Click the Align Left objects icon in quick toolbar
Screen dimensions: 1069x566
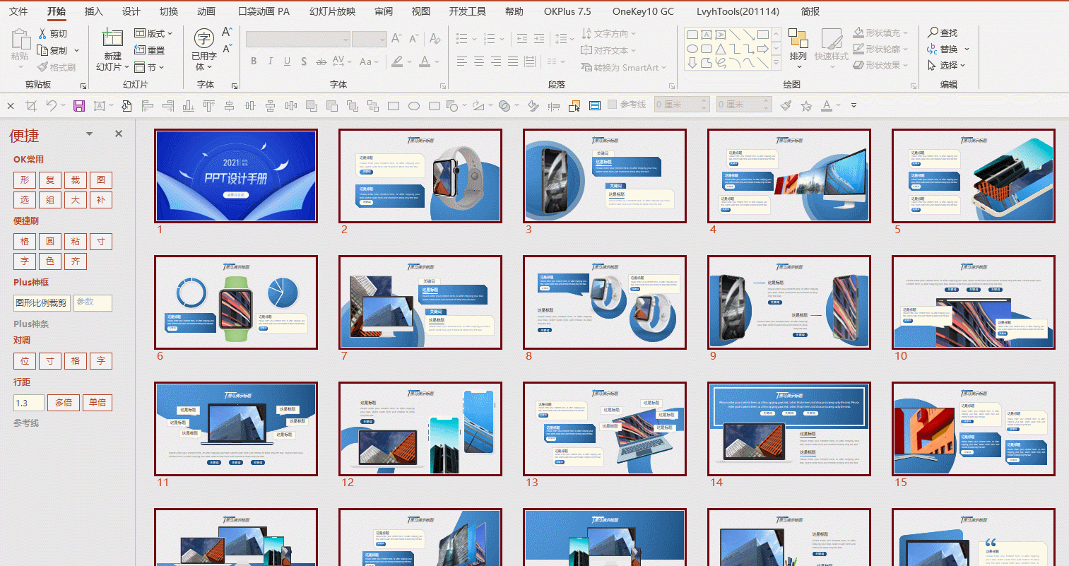(x=147, y=106)
